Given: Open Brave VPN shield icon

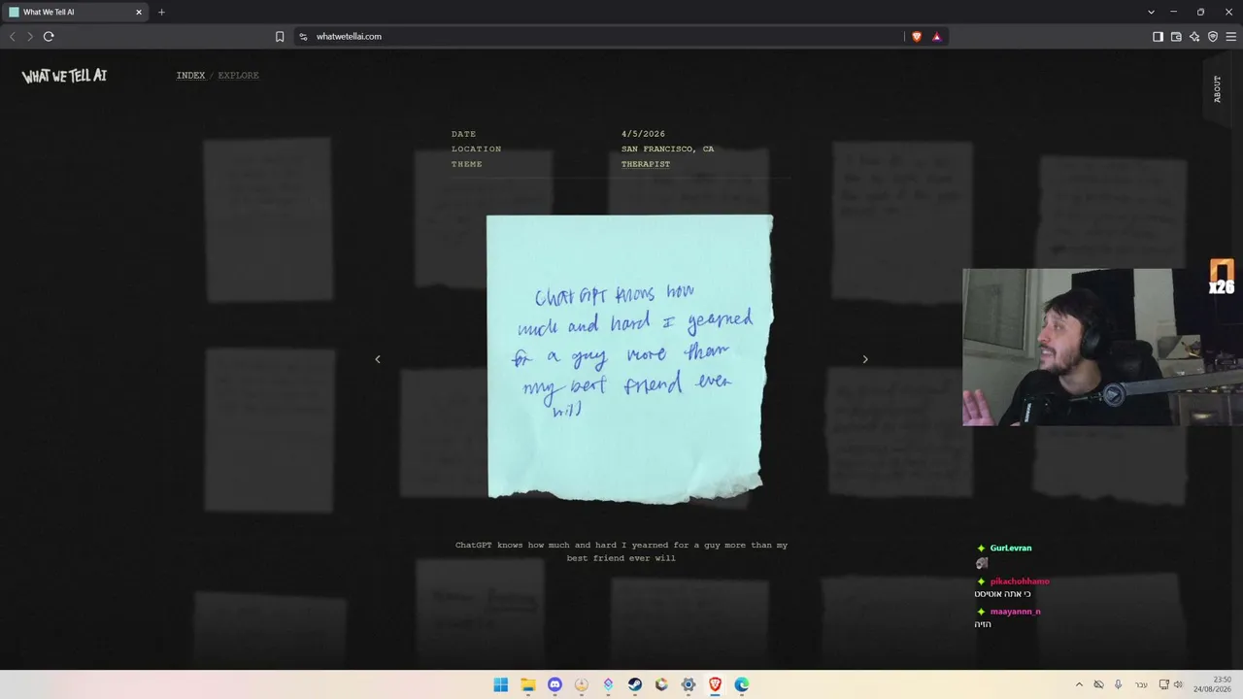Looking at the screenshot, I should tap(1213, 37).
